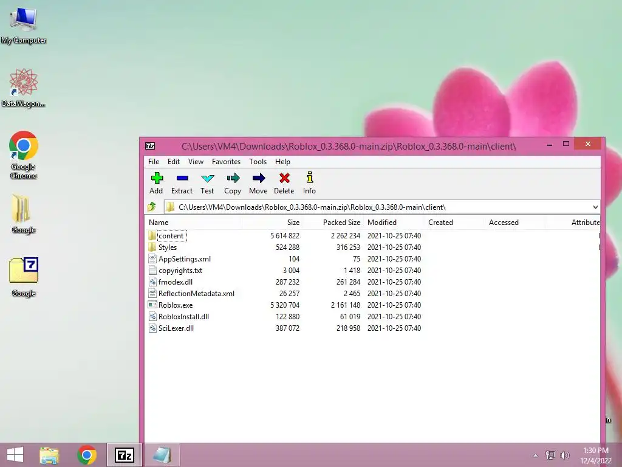Open the Help menu
The width and height of the screenshot is (622, 467).
click(282, 162)
